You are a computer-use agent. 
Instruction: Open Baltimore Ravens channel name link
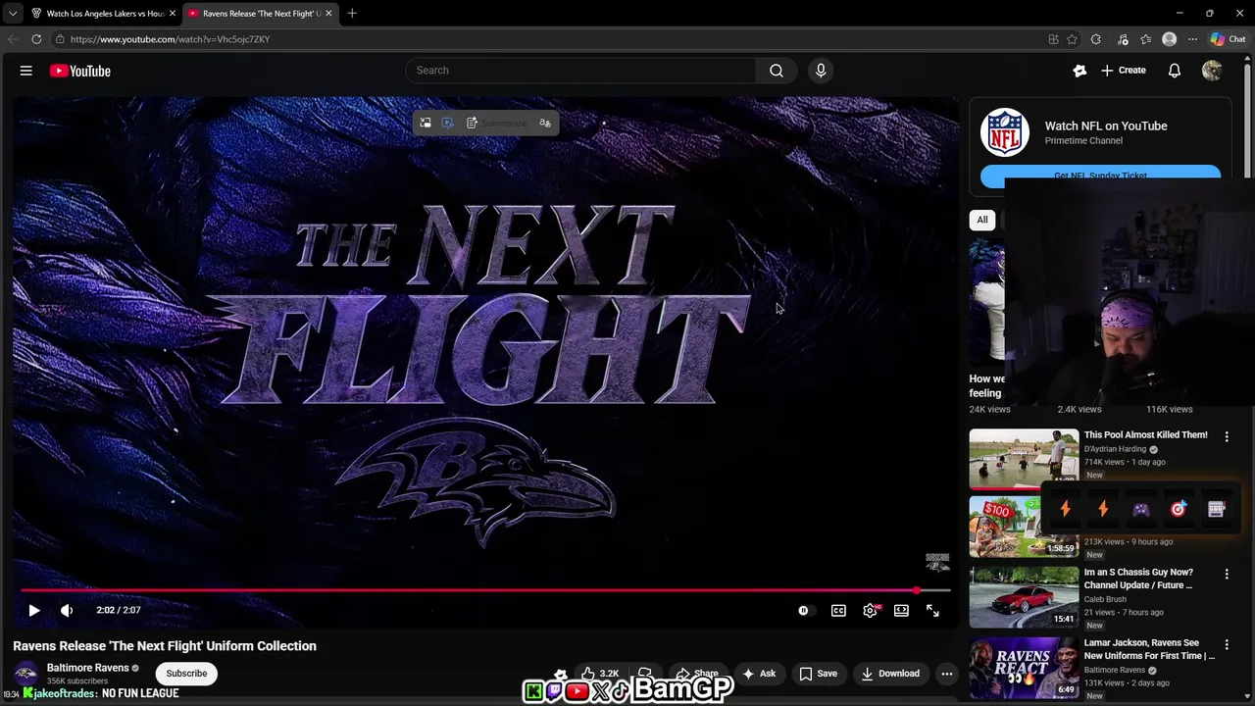click(88, 668)
